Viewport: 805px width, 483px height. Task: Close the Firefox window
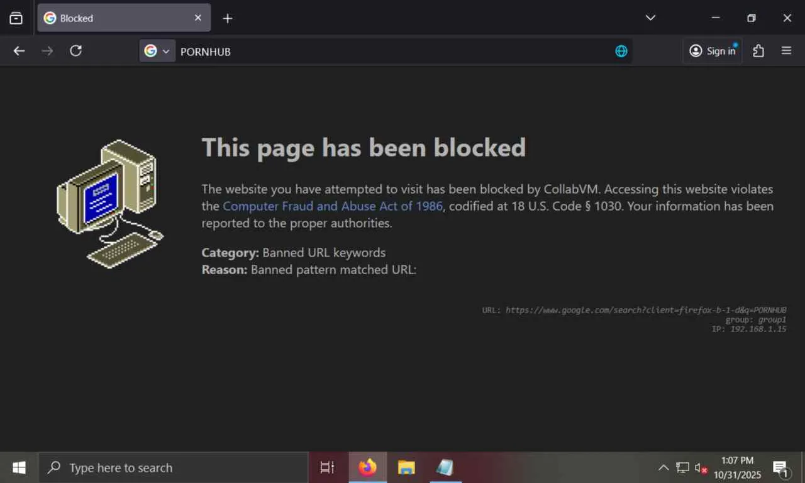(787, 18)
